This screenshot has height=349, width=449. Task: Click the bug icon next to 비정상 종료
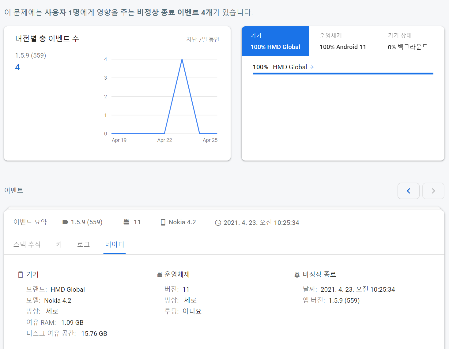coord(297,275)
